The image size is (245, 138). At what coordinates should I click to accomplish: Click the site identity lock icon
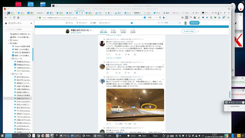(40, 18)
